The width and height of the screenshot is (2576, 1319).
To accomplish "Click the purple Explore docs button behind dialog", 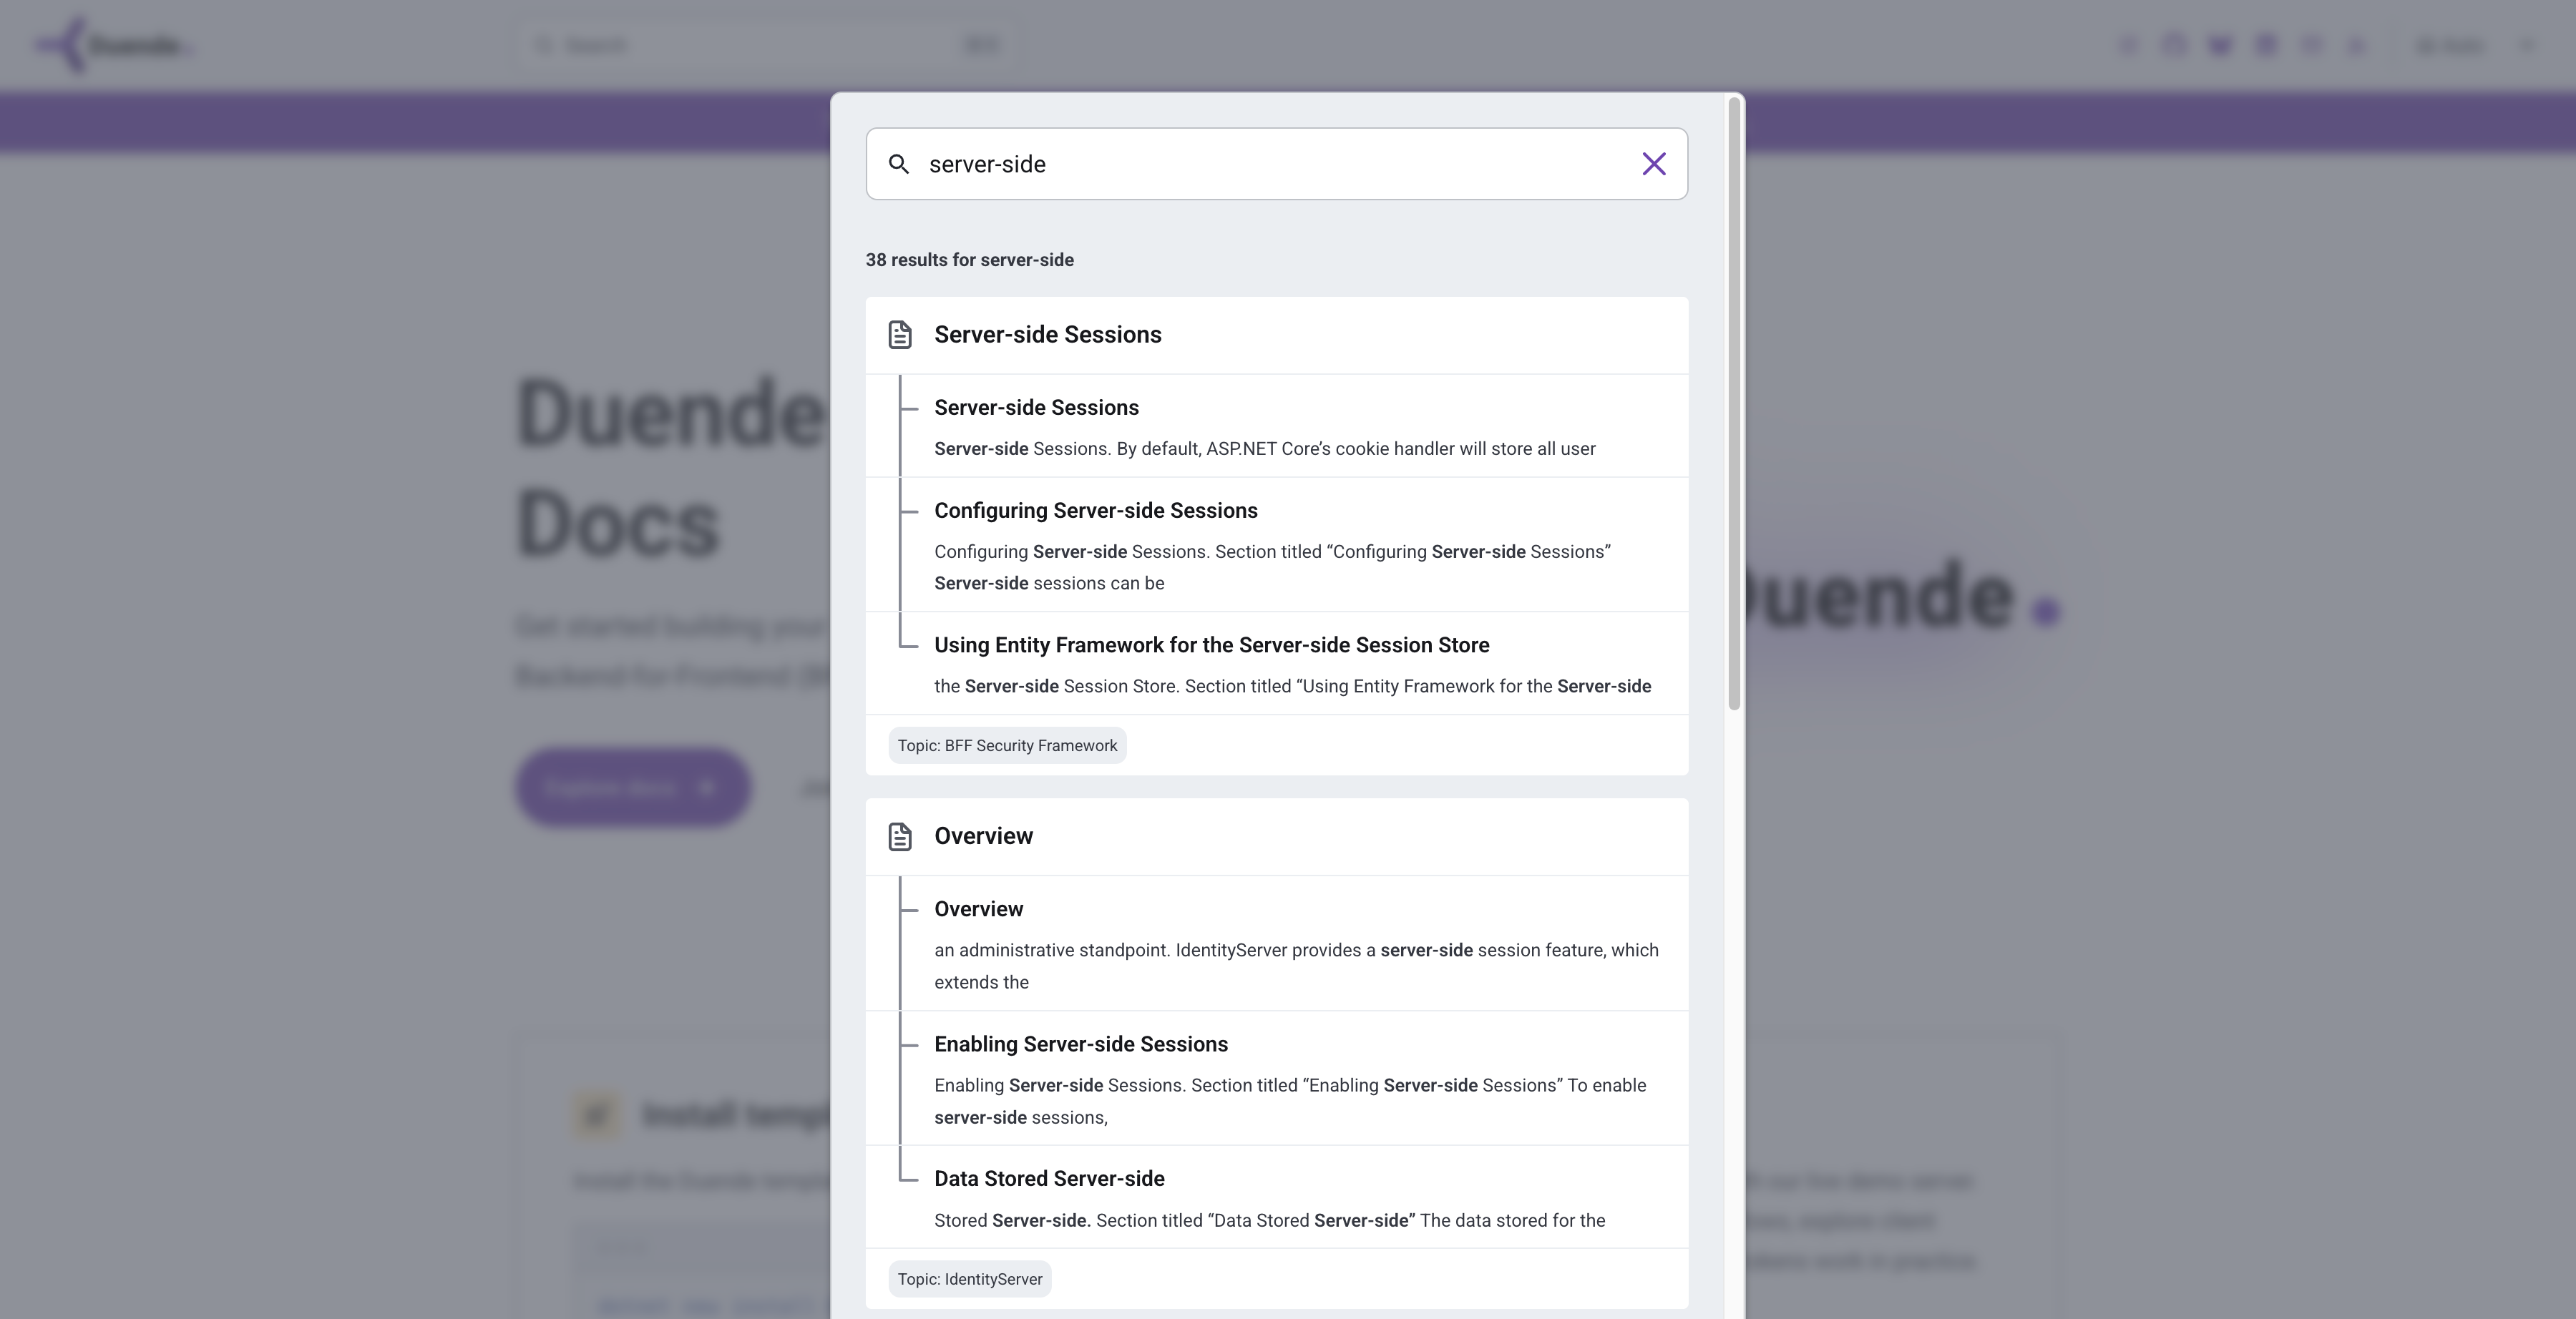I will 632,788.
